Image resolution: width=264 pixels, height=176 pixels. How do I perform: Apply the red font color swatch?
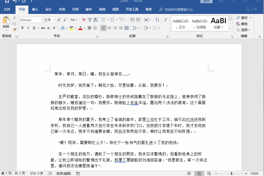coord(80,28)
